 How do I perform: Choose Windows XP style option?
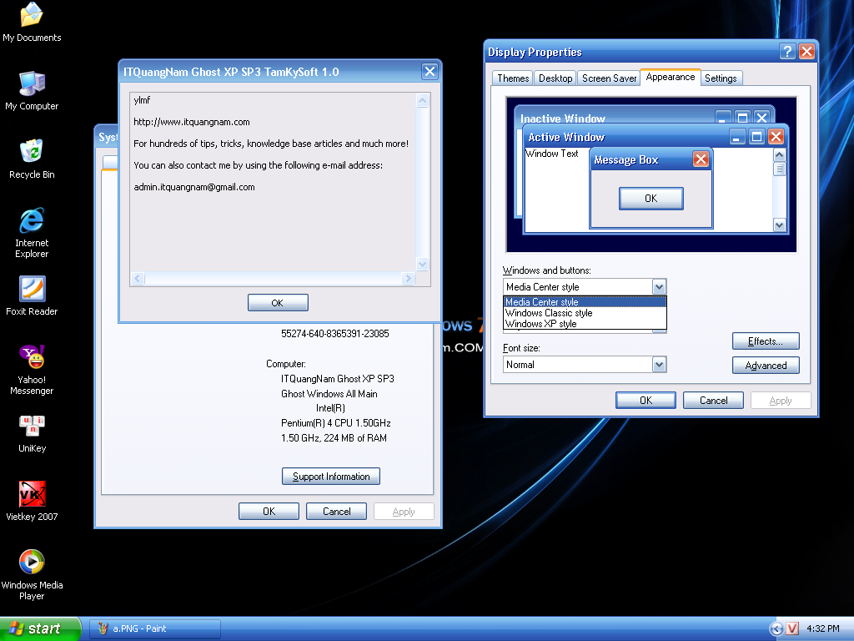(x=585, y=324)
